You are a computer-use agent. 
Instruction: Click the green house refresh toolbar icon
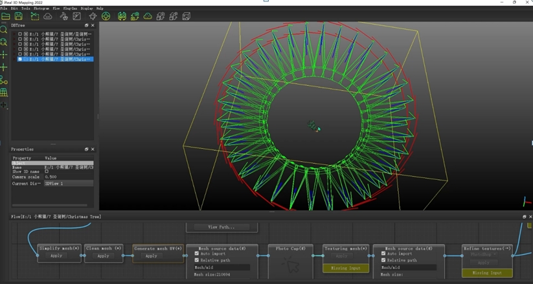[135, 16]
